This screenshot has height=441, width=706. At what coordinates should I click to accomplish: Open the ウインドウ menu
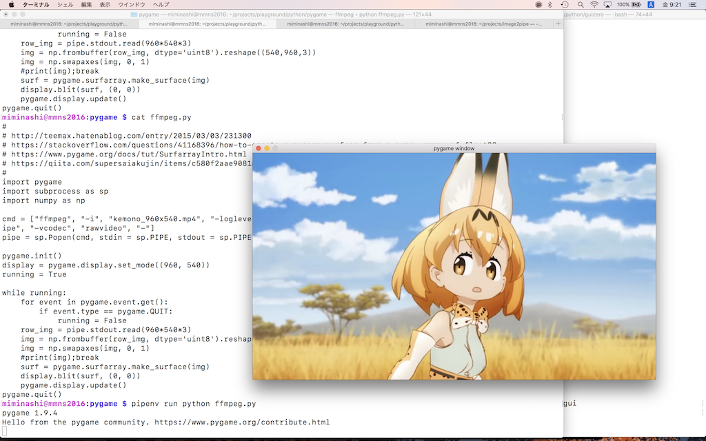(x=130, y=6)
